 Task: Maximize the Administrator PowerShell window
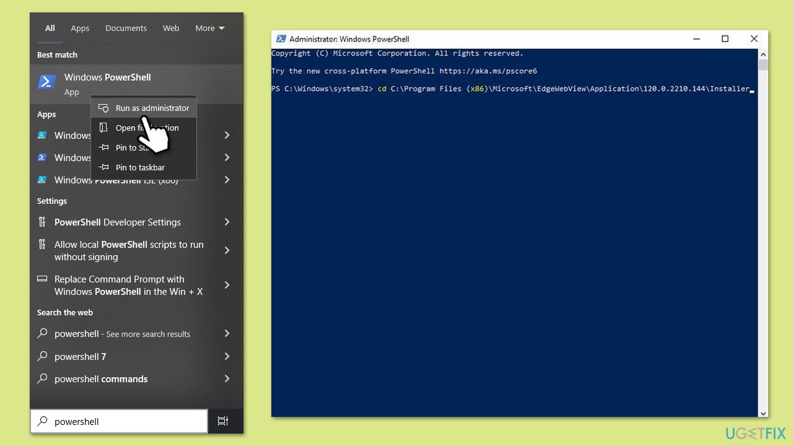[x=725, y=38]
